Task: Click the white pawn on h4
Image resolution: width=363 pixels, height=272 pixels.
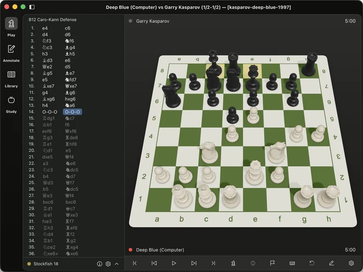Action: (x=318, y=134)
